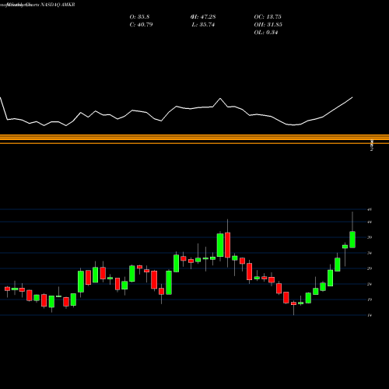Select the OH: 31.85 reading
Image resolution: width=389 pixels, height=389 pixels.
tap(268, 25)
